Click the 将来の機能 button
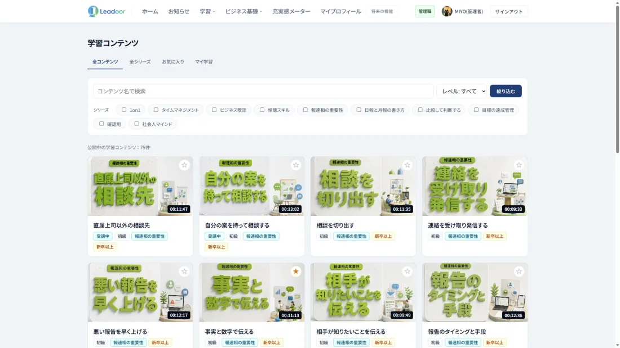Image resolution: width=620 pixels, height=348 pixels. [x=382, y=11]
